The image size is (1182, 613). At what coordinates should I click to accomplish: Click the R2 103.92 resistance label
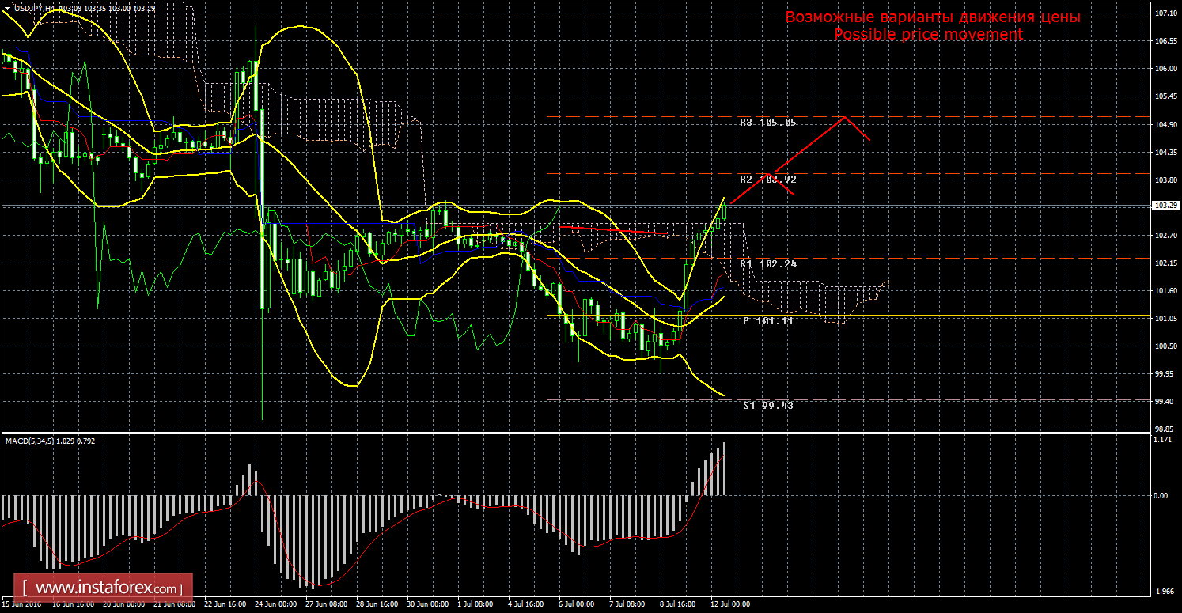point(768,180)
